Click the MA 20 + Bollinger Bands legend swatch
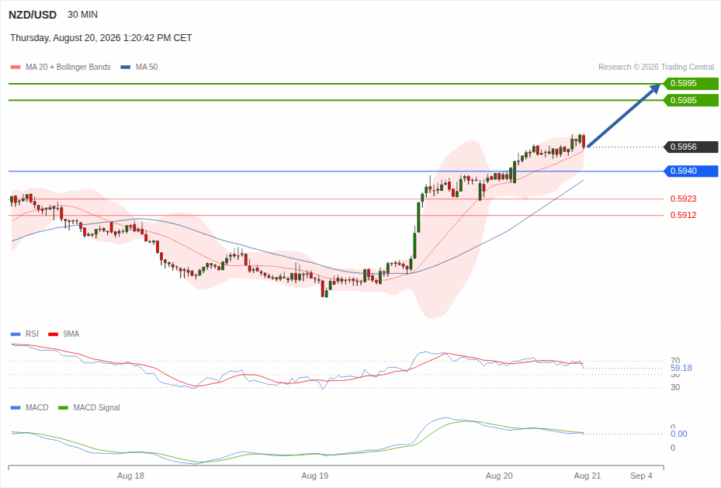The height and width of the screenshot is (488, 721). (x=16, y=67)
